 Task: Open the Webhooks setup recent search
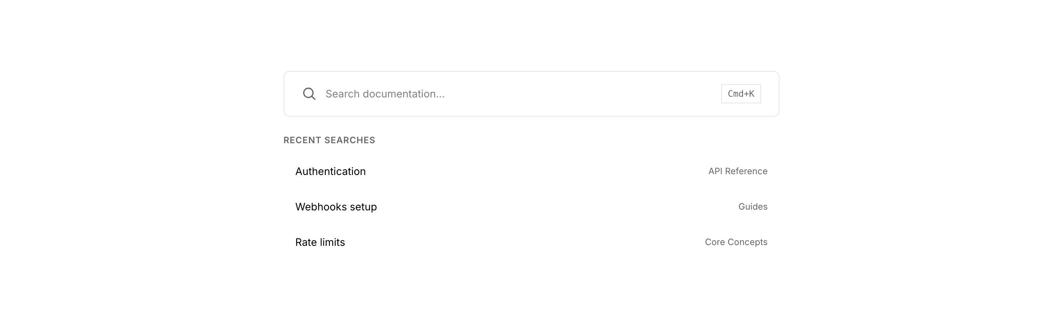336,207
